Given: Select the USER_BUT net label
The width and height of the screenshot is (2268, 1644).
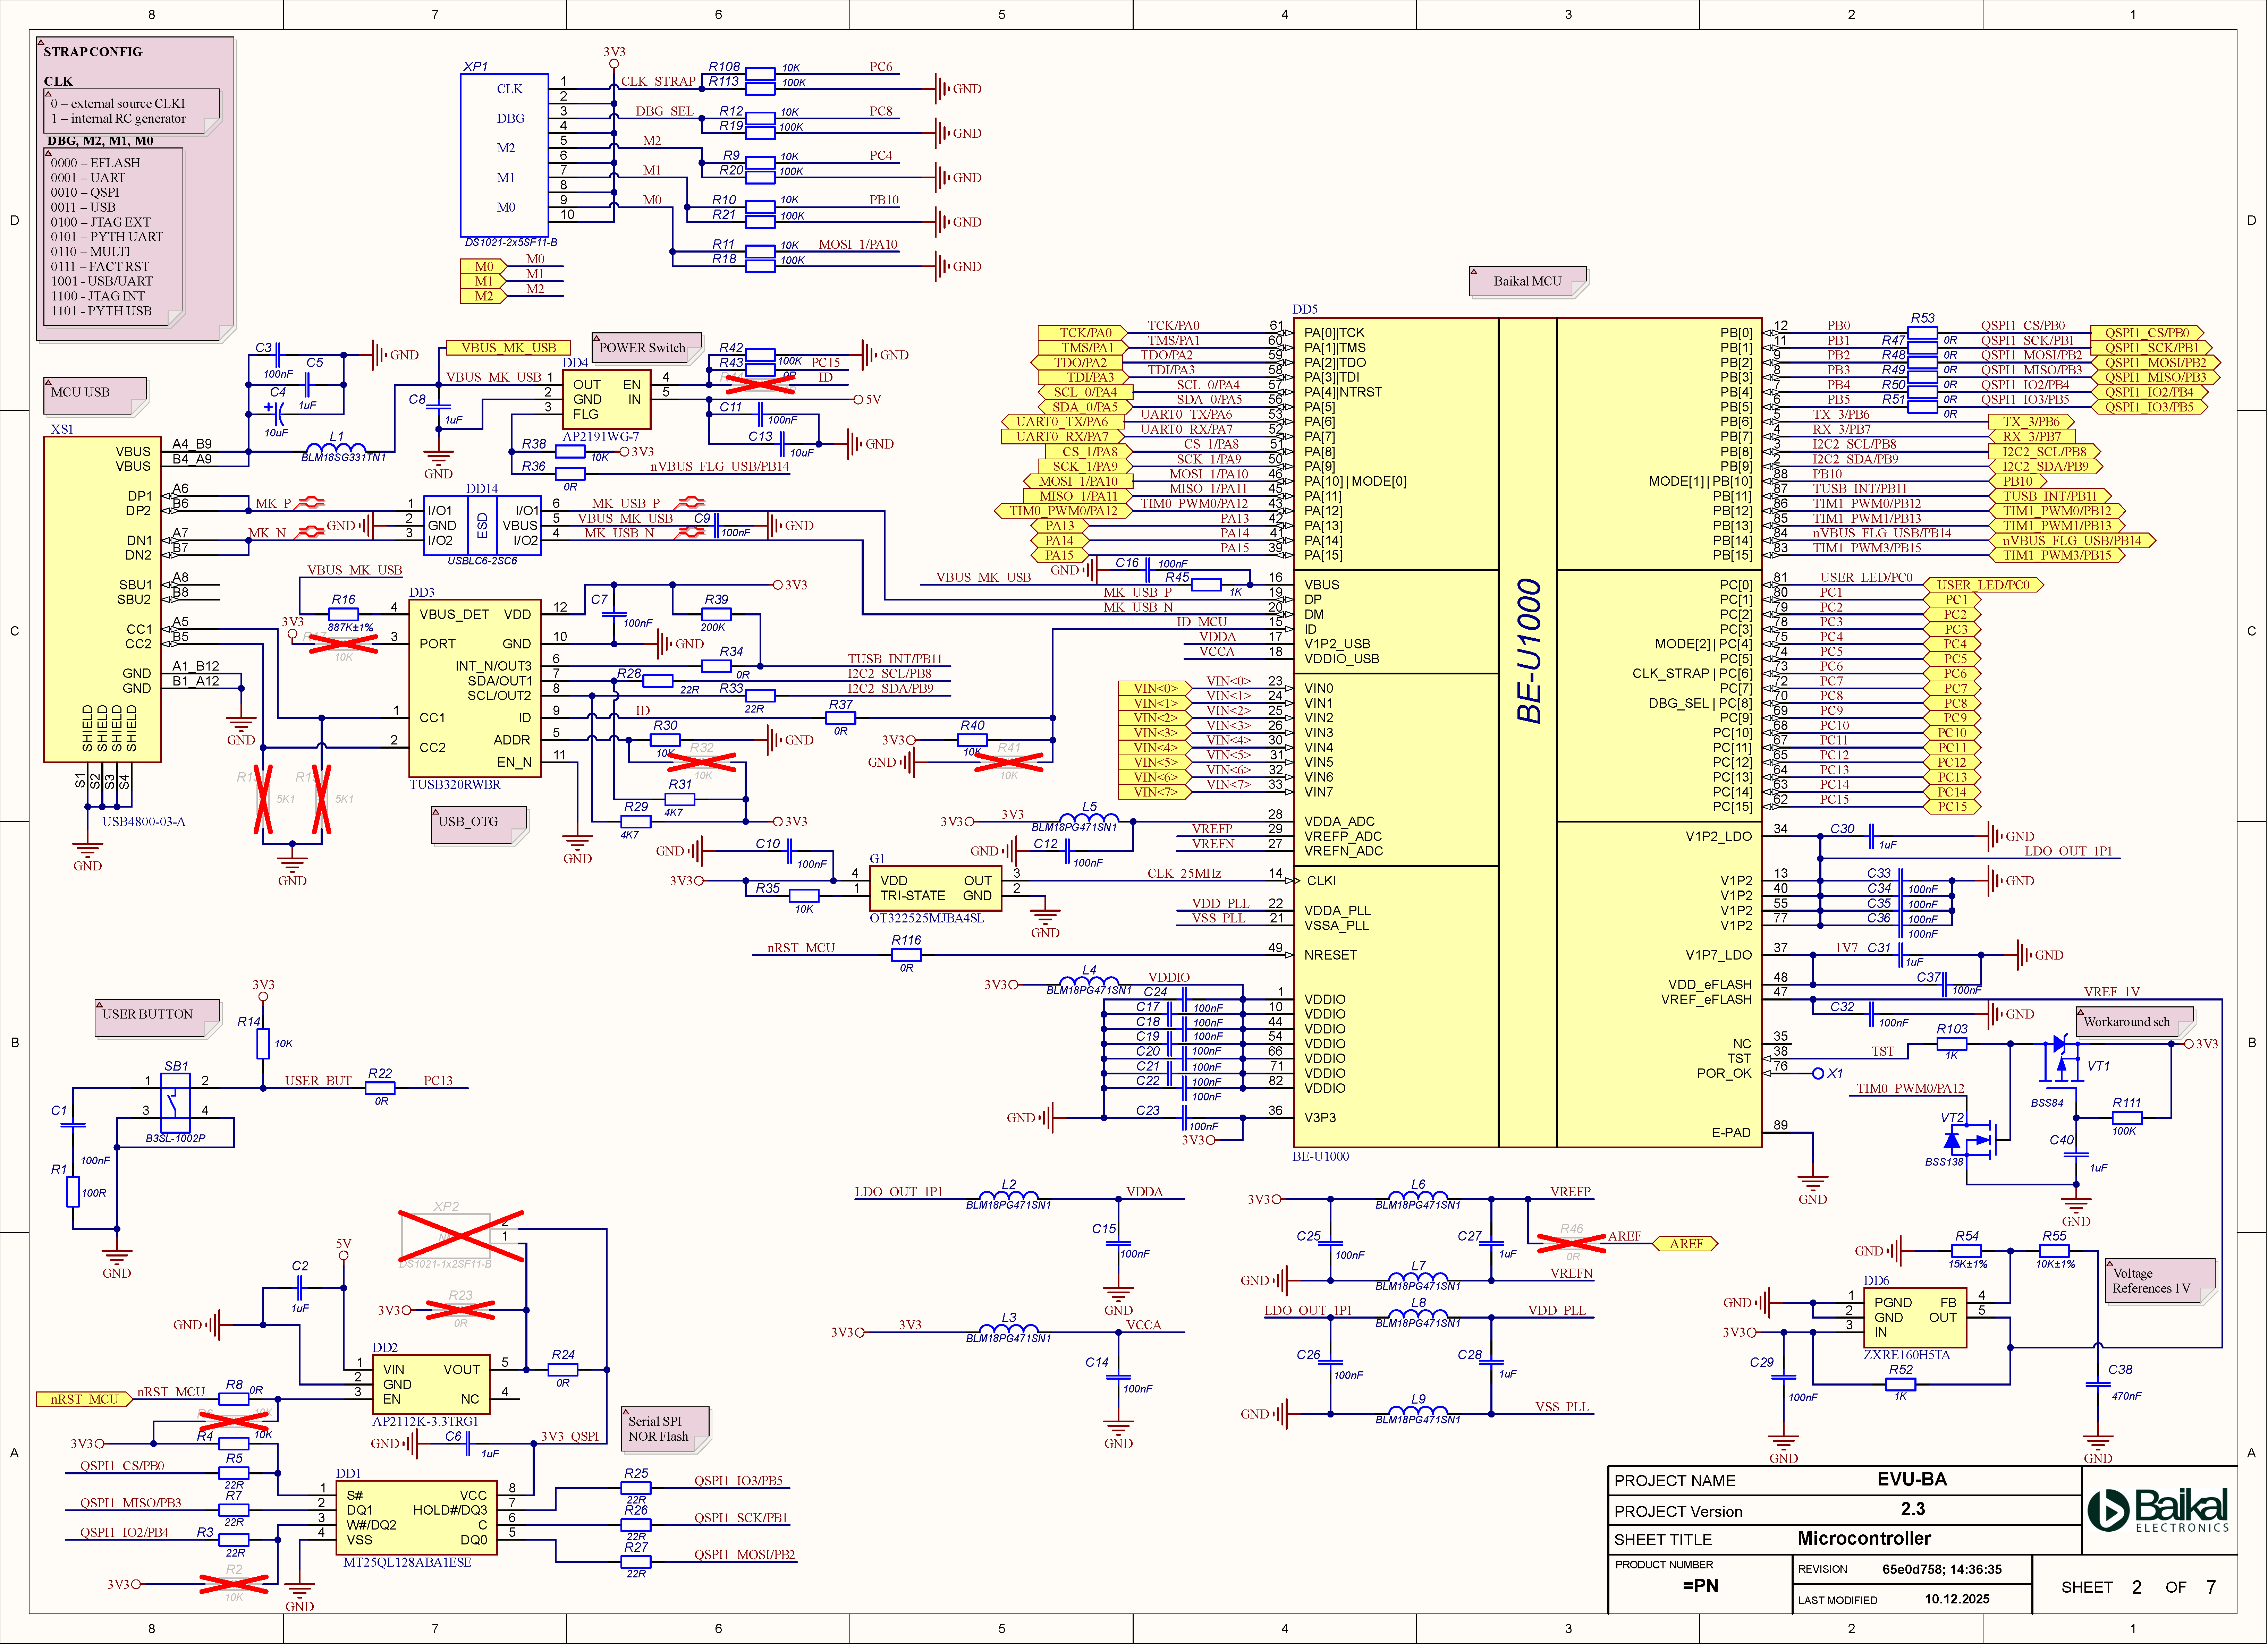Looking at the screenshot, I should (318, 1081).
